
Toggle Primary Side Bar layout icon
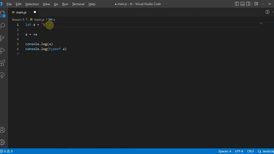tap(237, 4)
